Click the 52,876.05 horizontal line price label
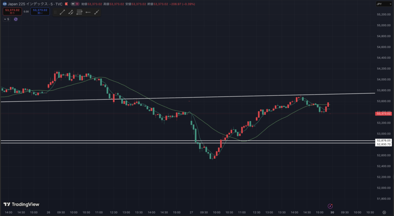This screenshot has width=394, height=216. pyautogui.click(x=384, y=141)
